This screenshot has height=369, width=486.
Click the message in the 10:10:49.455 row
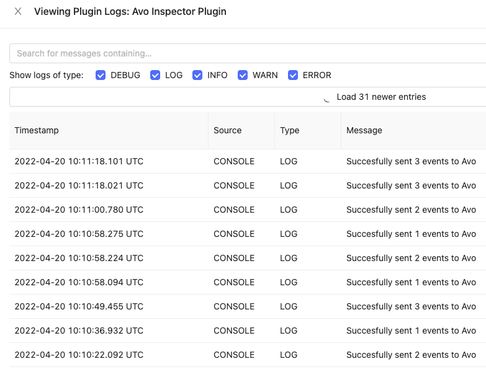(411, 306)
